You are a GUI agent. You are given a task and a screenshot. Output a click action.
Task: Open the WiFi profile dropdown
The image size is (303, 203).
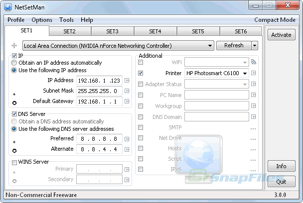217,62
